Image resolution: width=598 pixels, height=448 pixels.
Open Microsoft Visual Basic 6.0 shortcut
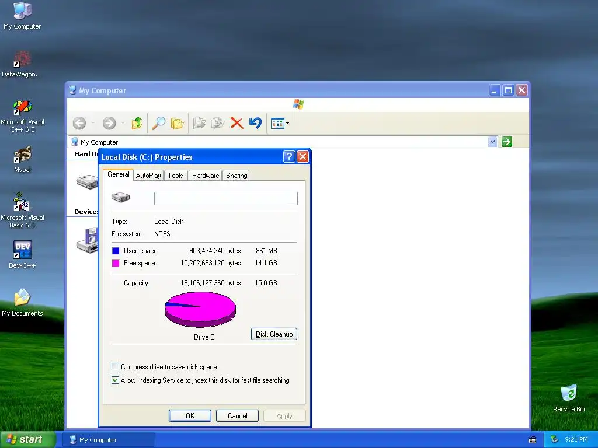pos(23,211)
